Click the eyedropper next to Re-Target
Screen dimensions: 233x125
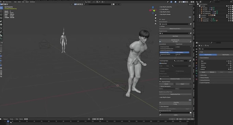click(191, 42)
